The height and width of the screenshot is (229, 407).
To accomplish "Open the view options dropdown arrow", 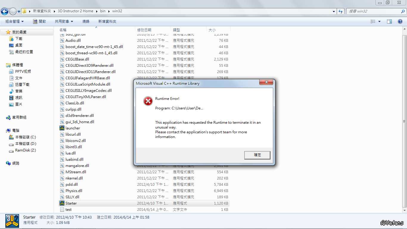I will click(379, 21).
